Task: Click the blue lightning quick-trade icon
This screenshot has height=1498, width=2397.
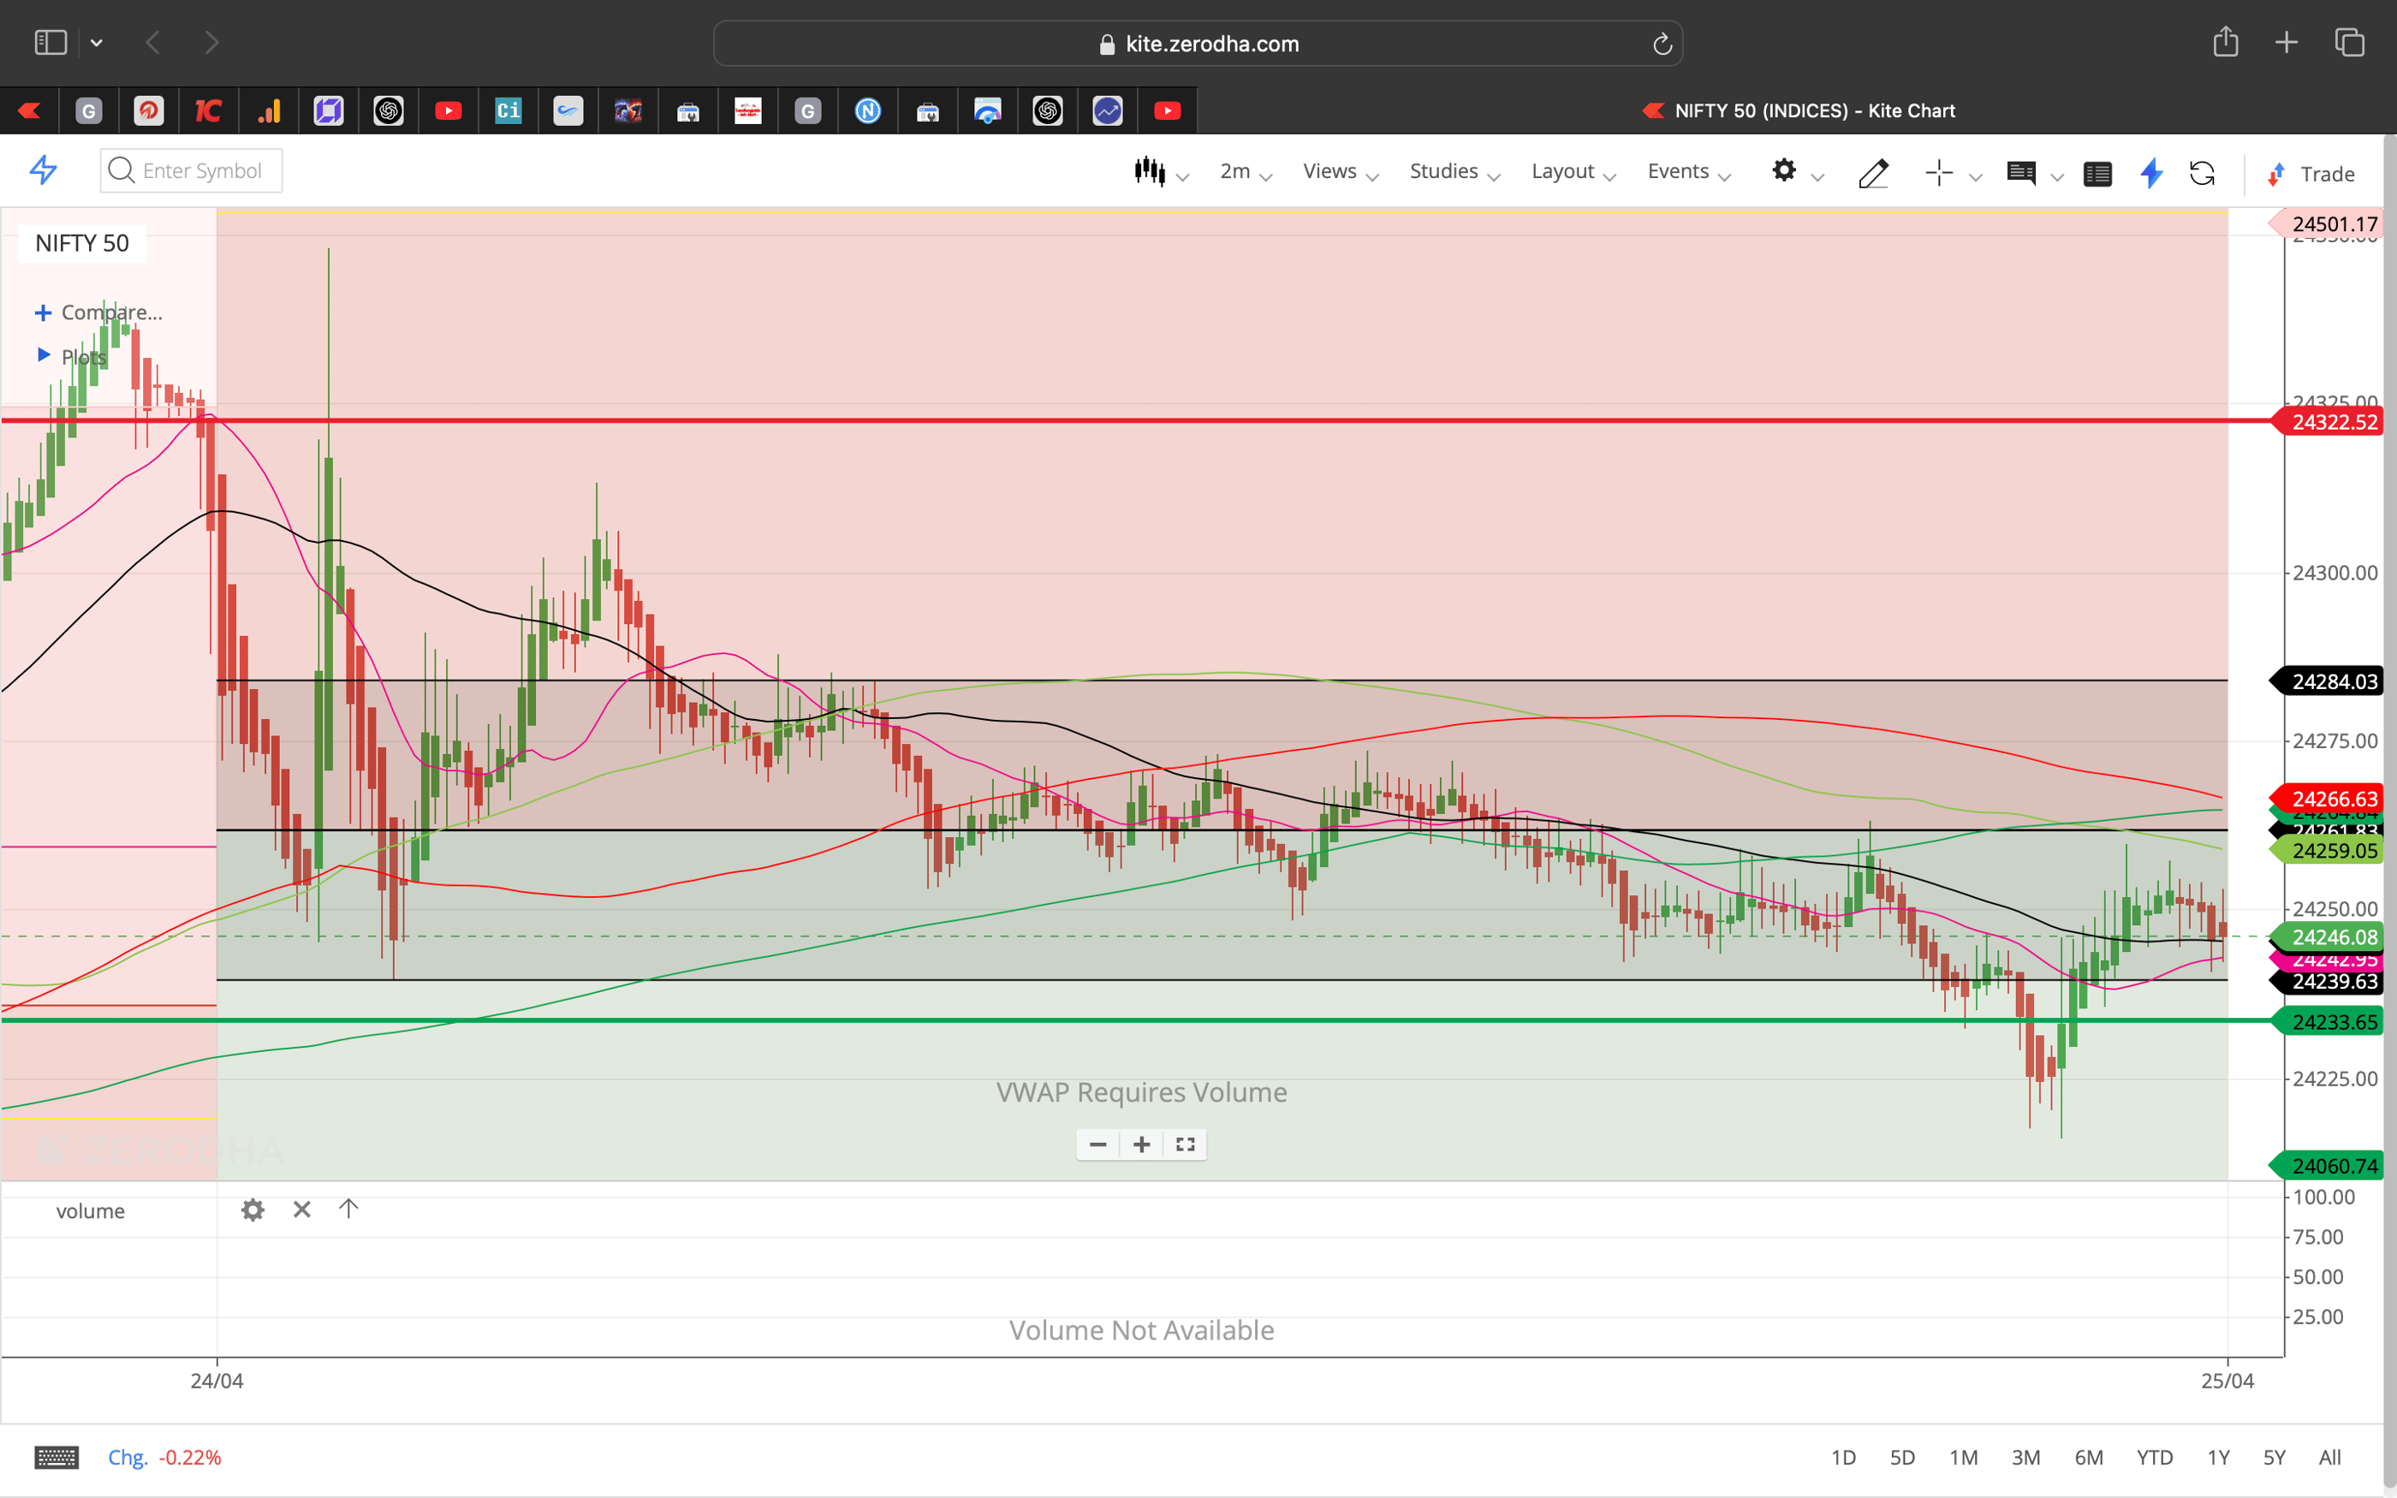Action: (x=2150, y=174)
